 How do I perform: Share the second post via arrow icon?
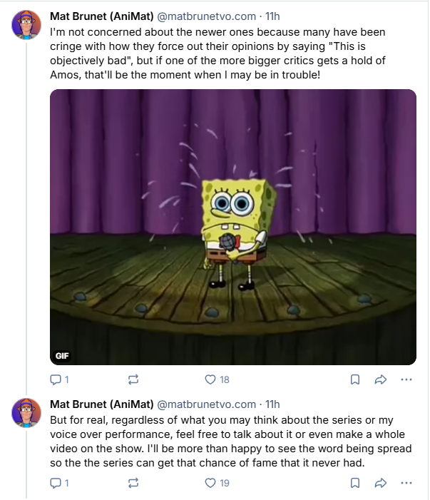381,483
